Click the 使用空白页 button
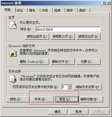The height and width of the screenshot is (117, 112). (x=88, y=37)
